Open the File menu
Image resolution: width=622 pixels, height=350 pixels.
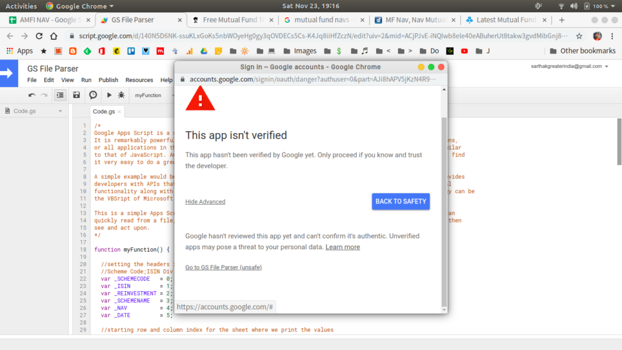pos(32,80)
